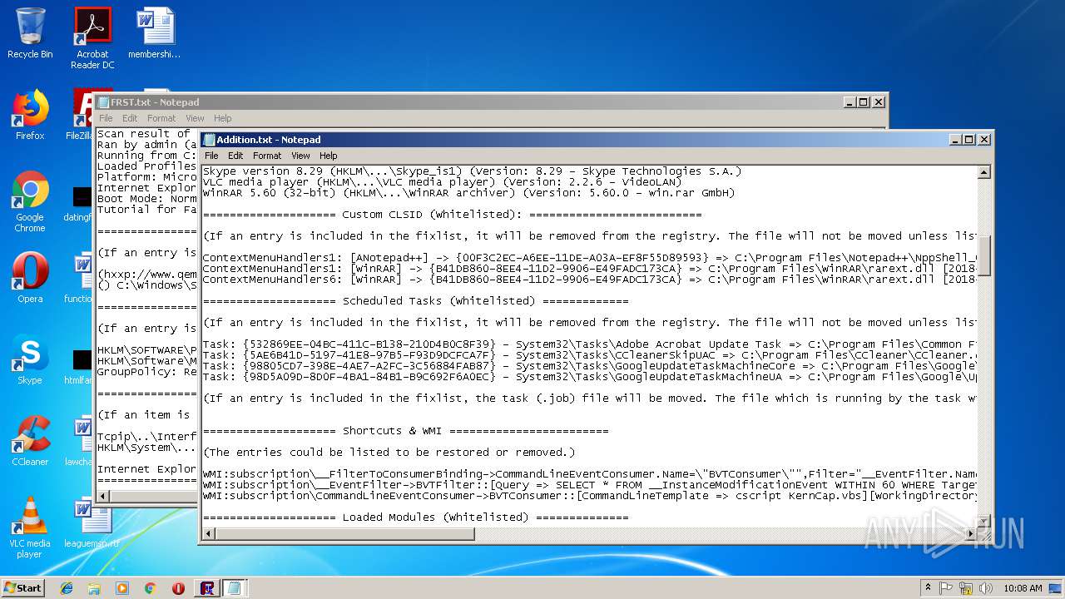1065x599 pixels.
Task: Open File menu in Addition.txt Notepad
Action: coord(211,156)
